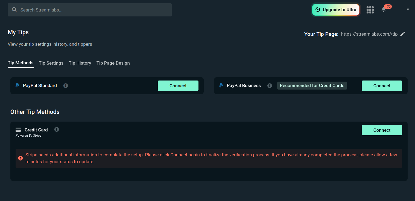Click the search magnifier icon
415x201 pixels.
(14, 9)
